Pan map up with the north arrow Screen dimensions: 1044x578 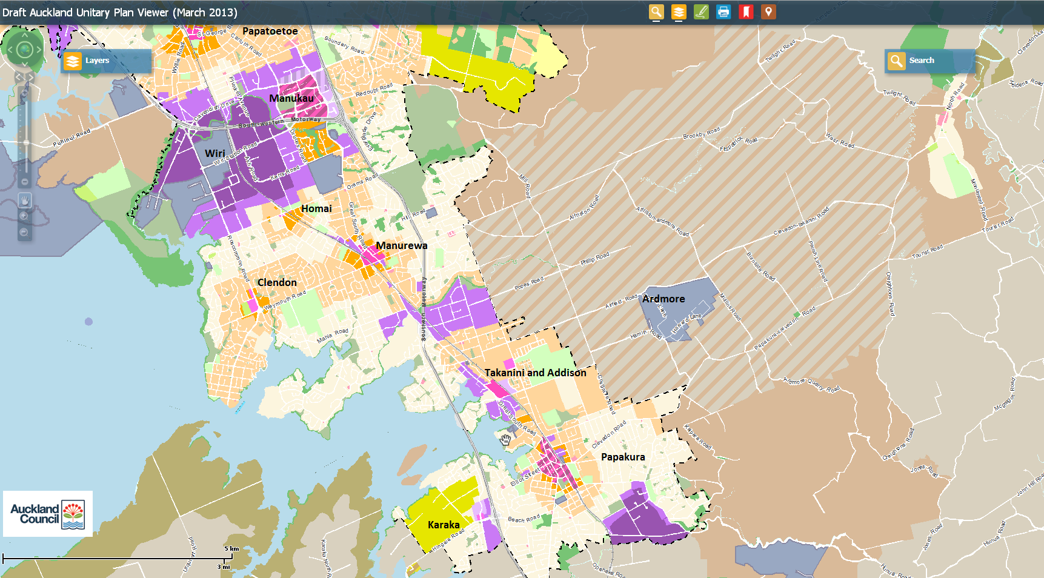pos(25,35)
